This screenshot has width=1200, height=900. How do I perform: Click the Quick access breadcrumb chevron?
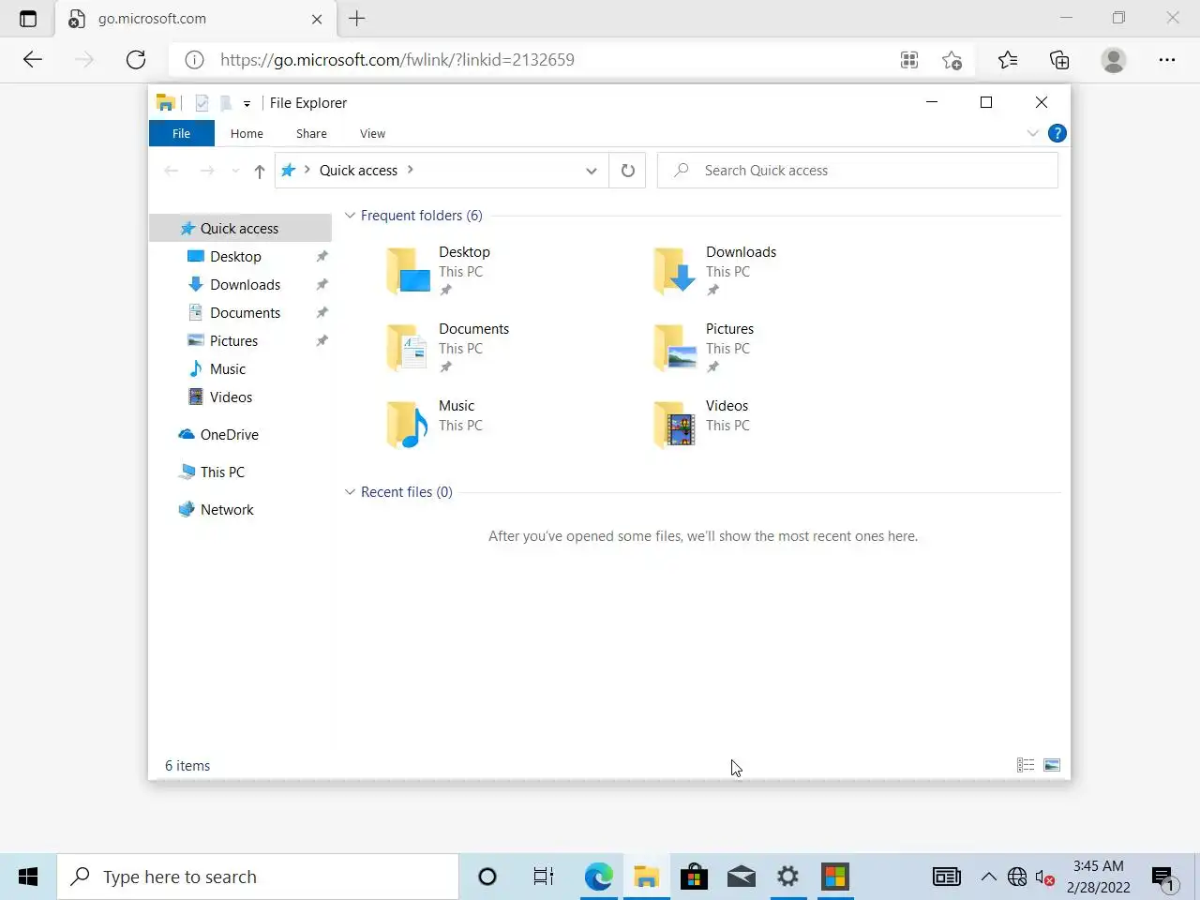(x=410, y=170)
